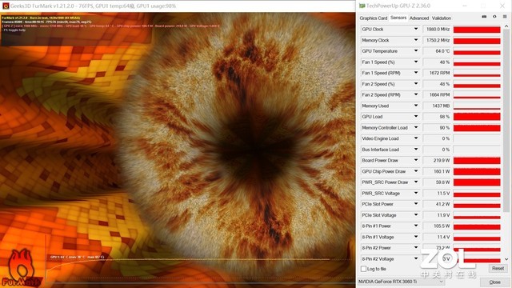Image resolution: width=512 pixels, height=288 pixels.
Task: Click the 219.9 W Board Power value
Action: tap(442, 160)
